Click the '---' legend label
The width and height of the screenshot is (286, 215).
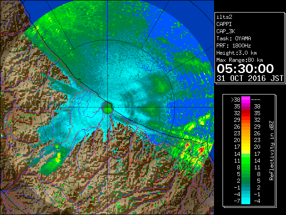pyautogui.click(x=256, y=99)
